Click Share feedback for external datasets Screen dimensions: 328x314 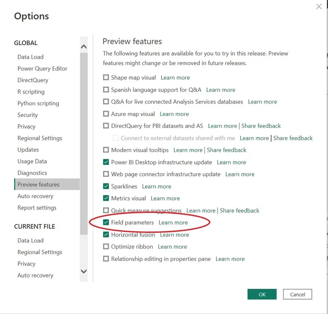[293, 138]
